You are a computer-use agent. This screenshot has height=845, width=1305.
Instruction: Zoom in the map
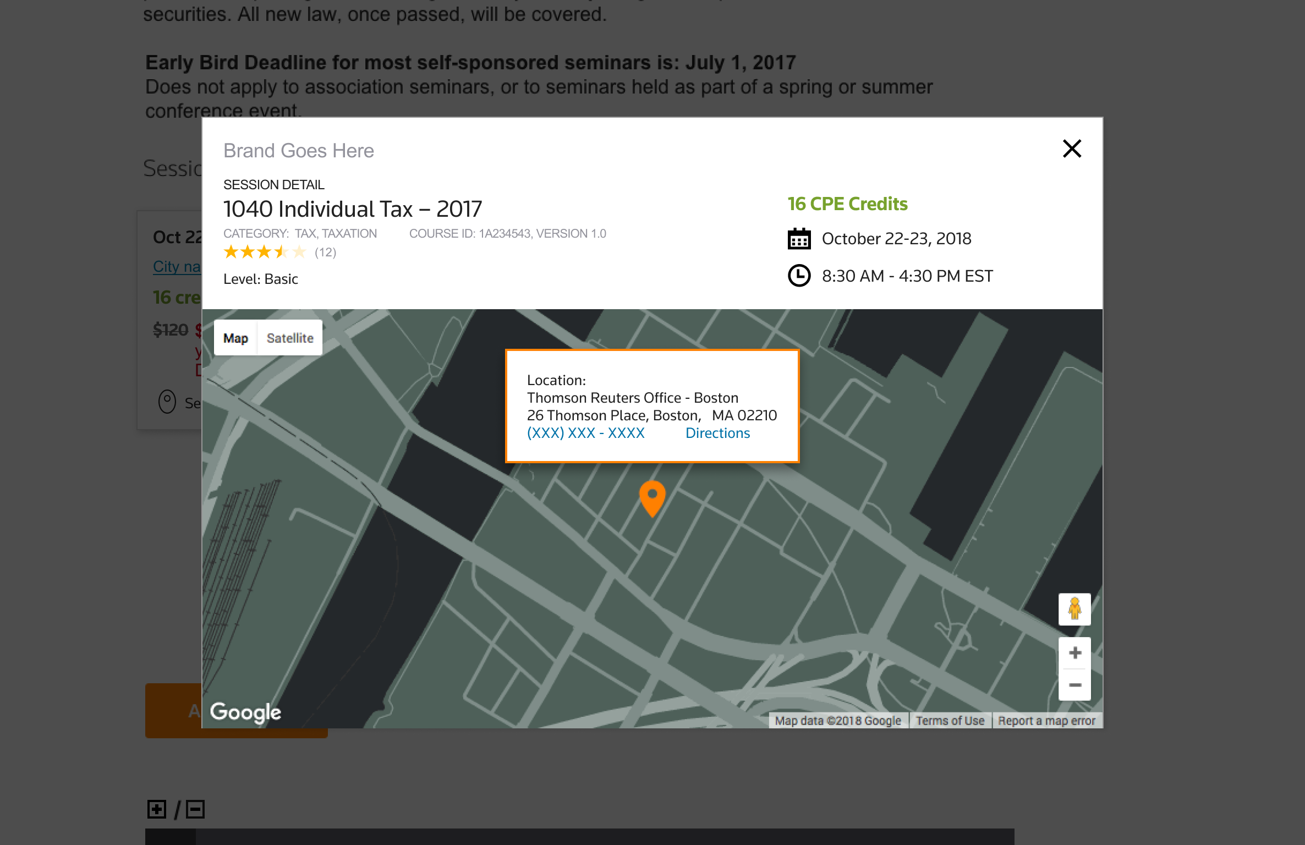[1074, 653]
